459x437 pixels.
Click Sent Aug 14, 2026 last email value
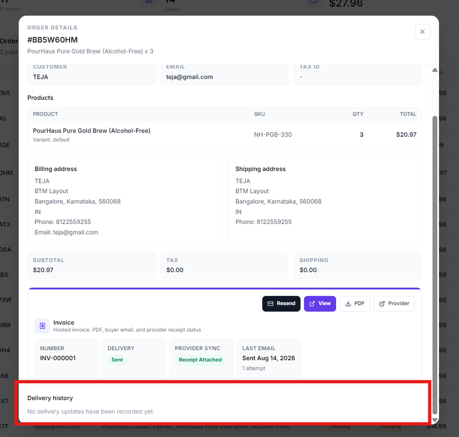point(268,358)
